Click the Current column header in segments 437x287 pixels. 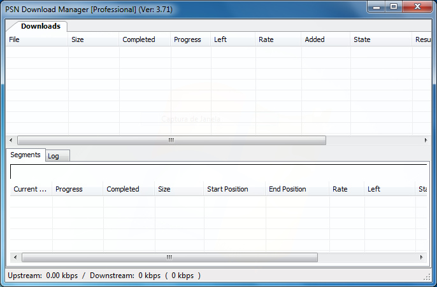click(31, 189)
